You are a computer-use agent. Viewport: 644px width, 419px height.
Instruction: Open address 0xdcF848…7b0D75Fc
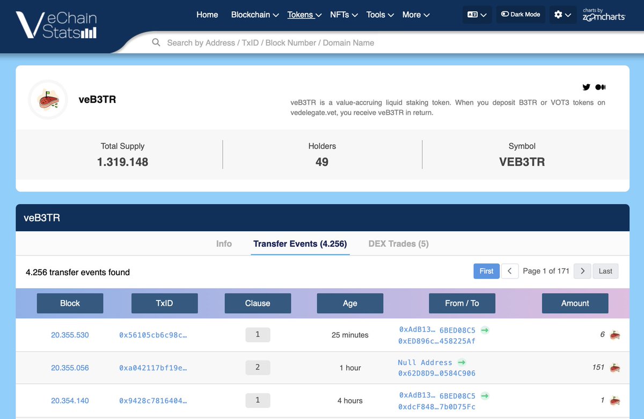click(437, 407)
